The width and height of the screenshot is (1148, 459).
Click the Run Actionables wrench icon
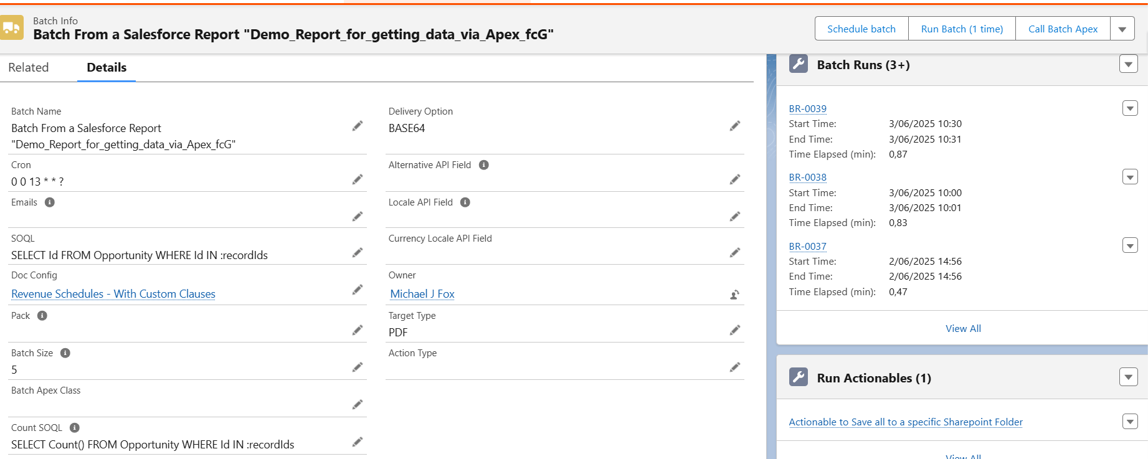(799, 377)
